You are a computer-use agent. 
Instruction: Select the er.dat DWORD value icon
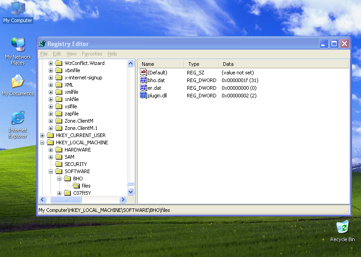[143, 87]
